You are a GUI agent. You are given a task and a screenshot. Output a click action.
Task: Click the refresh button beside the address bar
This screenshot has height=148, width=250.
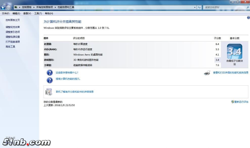199,7
